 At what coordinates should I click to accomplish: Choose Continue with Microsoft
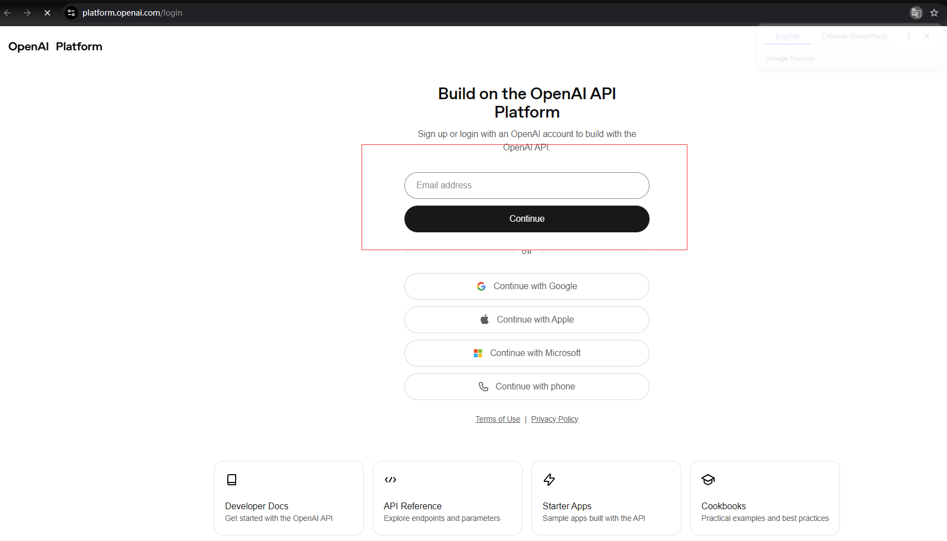pyautogui.click(x=527, y=353)
